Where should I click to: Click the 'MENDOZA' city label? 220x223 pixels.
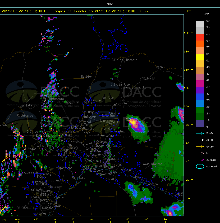point(64,135)
